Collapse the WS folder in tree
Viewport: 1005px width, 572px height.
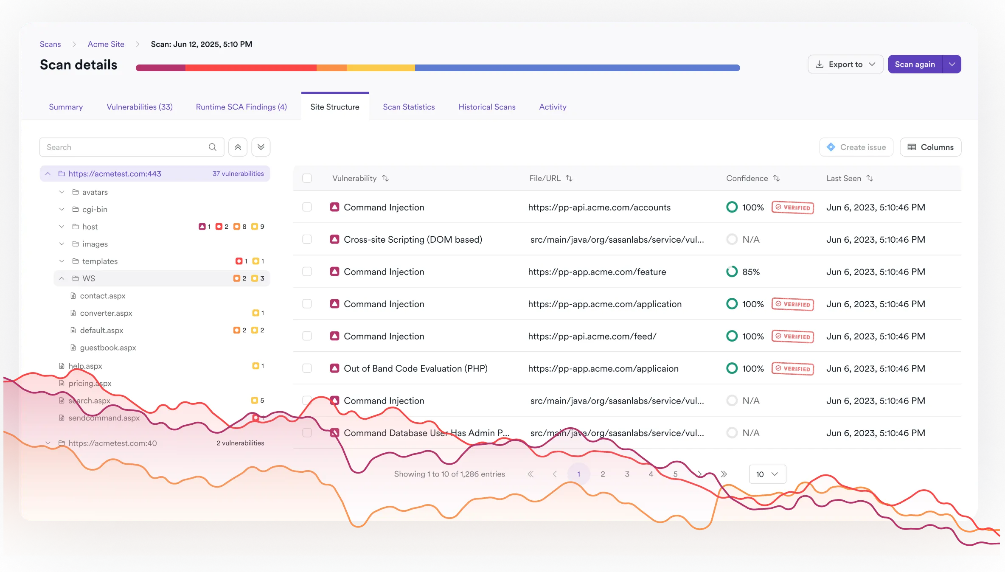tap(62, 278)
